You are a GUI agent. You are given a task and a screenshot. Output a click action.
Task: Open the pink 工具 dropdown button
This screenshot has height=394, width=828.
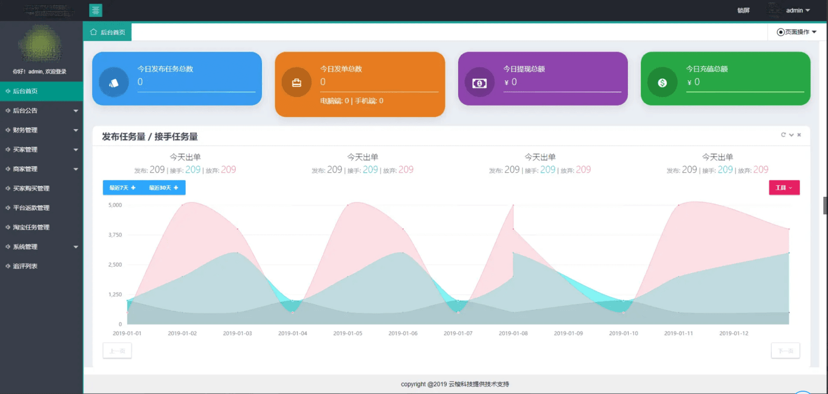pyautogui.click(x=784, y=187)
